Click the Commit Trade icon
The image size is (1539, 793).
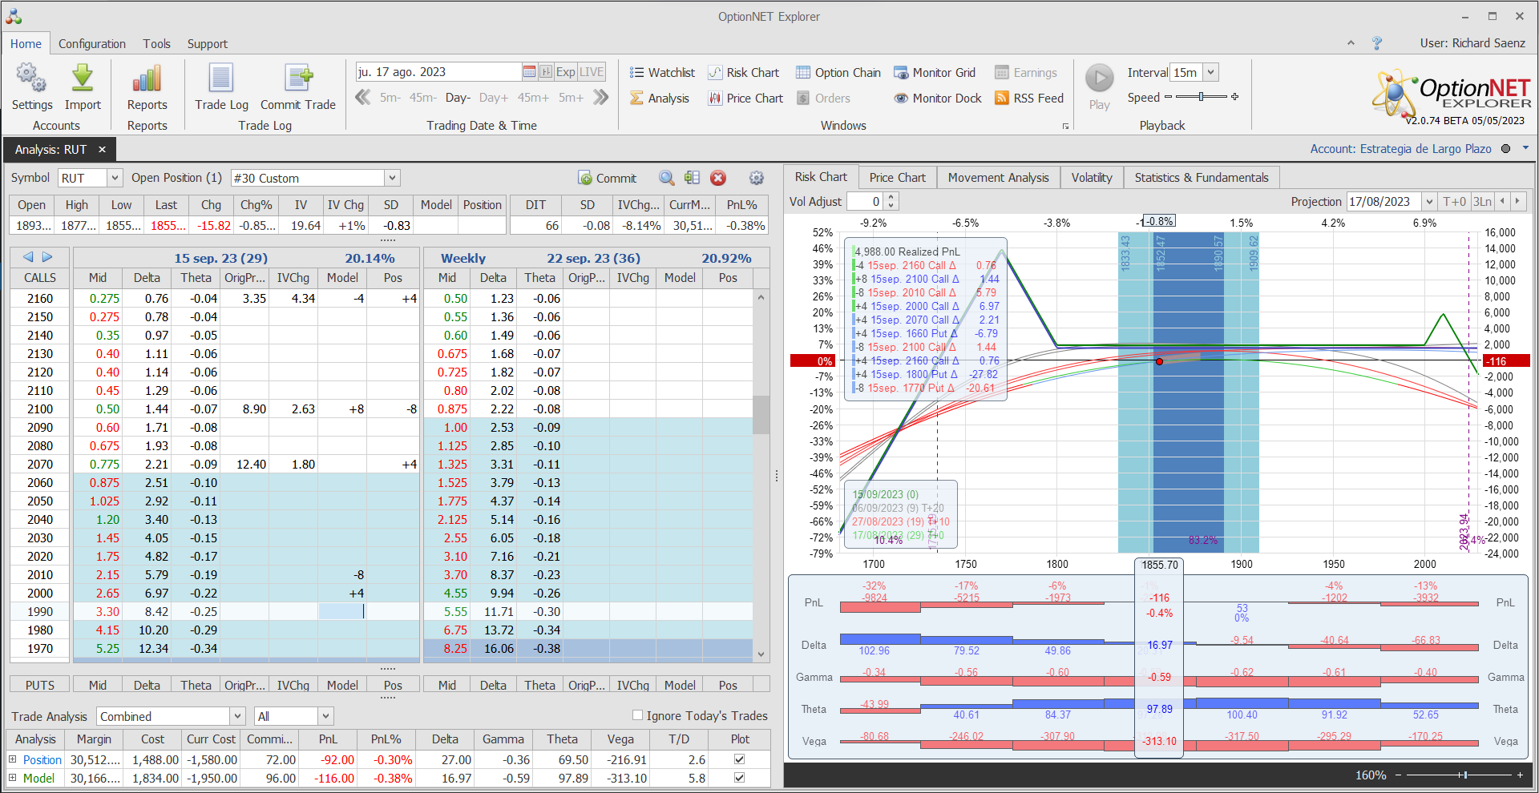pyautogui.click(x=298, y=79)
